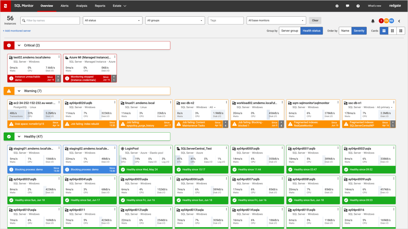
Task: Open the kebab menu on LoginPool card
Action: point(171,148)
